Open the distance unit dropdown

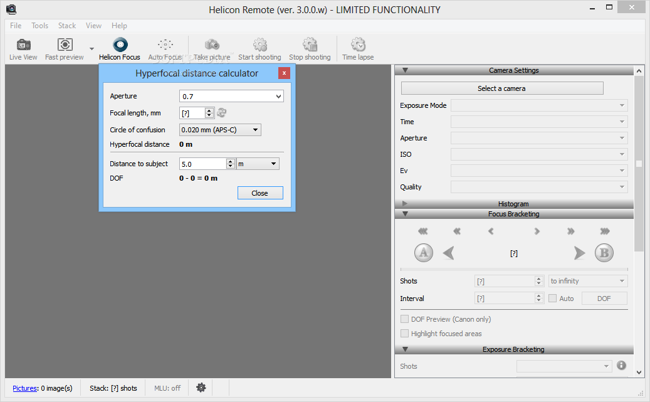tap(258, 164)
